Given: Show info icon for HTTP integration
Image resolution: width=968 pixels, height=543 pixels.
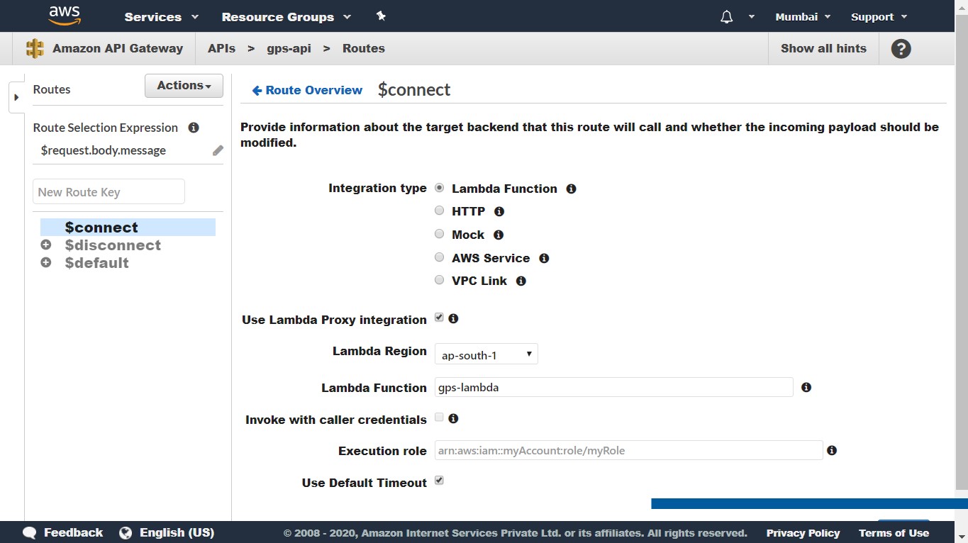Looking at the screenshot, I should pos(499,211).
